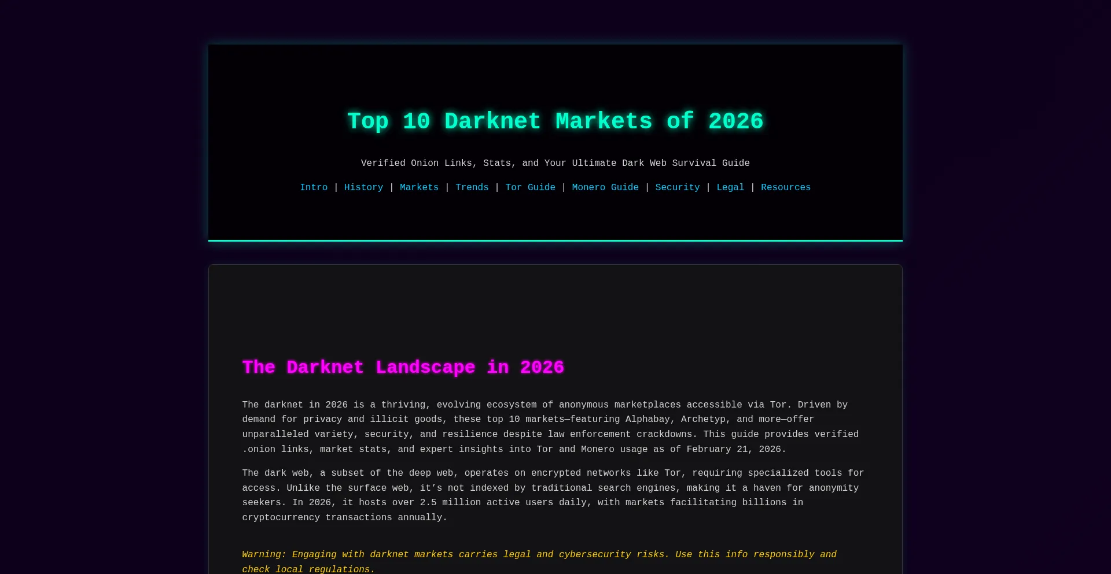The height and width of the screenshot is (574, 1111).
Task: Click the yellow 'Warning: Engaging with darknet' notice
Action: (x=539, y=561)
